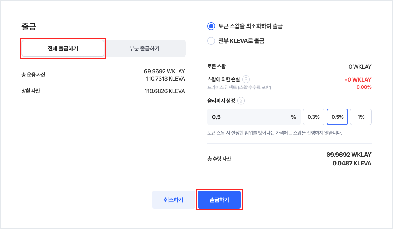Click the 110.6826 KLEVA 상환 자산 value
This screenshot has height=229, width=393.
click(165, 91)
